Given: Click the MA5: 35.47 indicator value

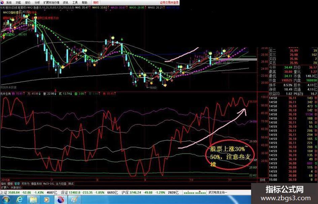Looking at the screenshot, I should (x=82, y=7).
